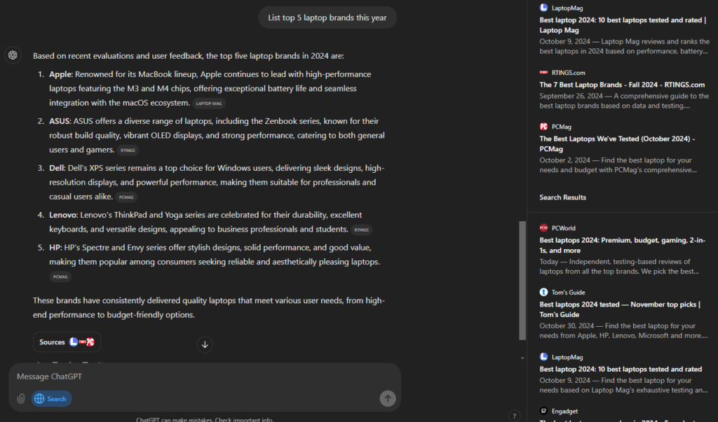
Task: Click the ChatGPT logo avatar icon
Action: pos(13,55)
